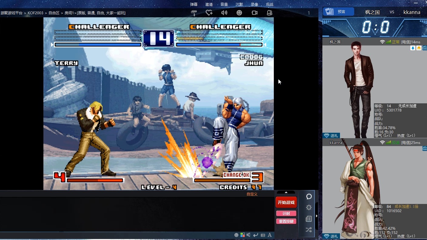This screenshot has height=240, width=427.
Task: Click the signal bars in kkanna header
Action: (388, 142)
